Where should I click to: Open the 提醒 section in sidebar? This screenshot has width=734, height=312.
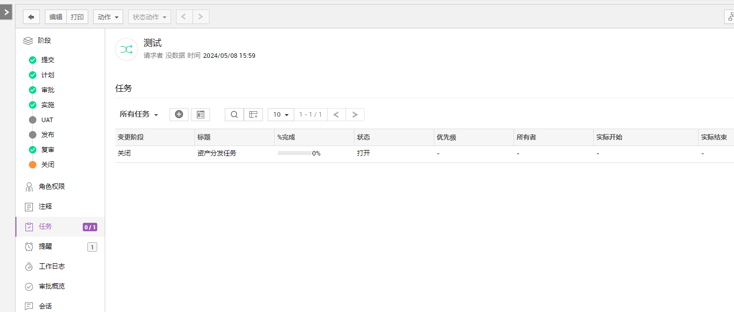pos(45,246)
